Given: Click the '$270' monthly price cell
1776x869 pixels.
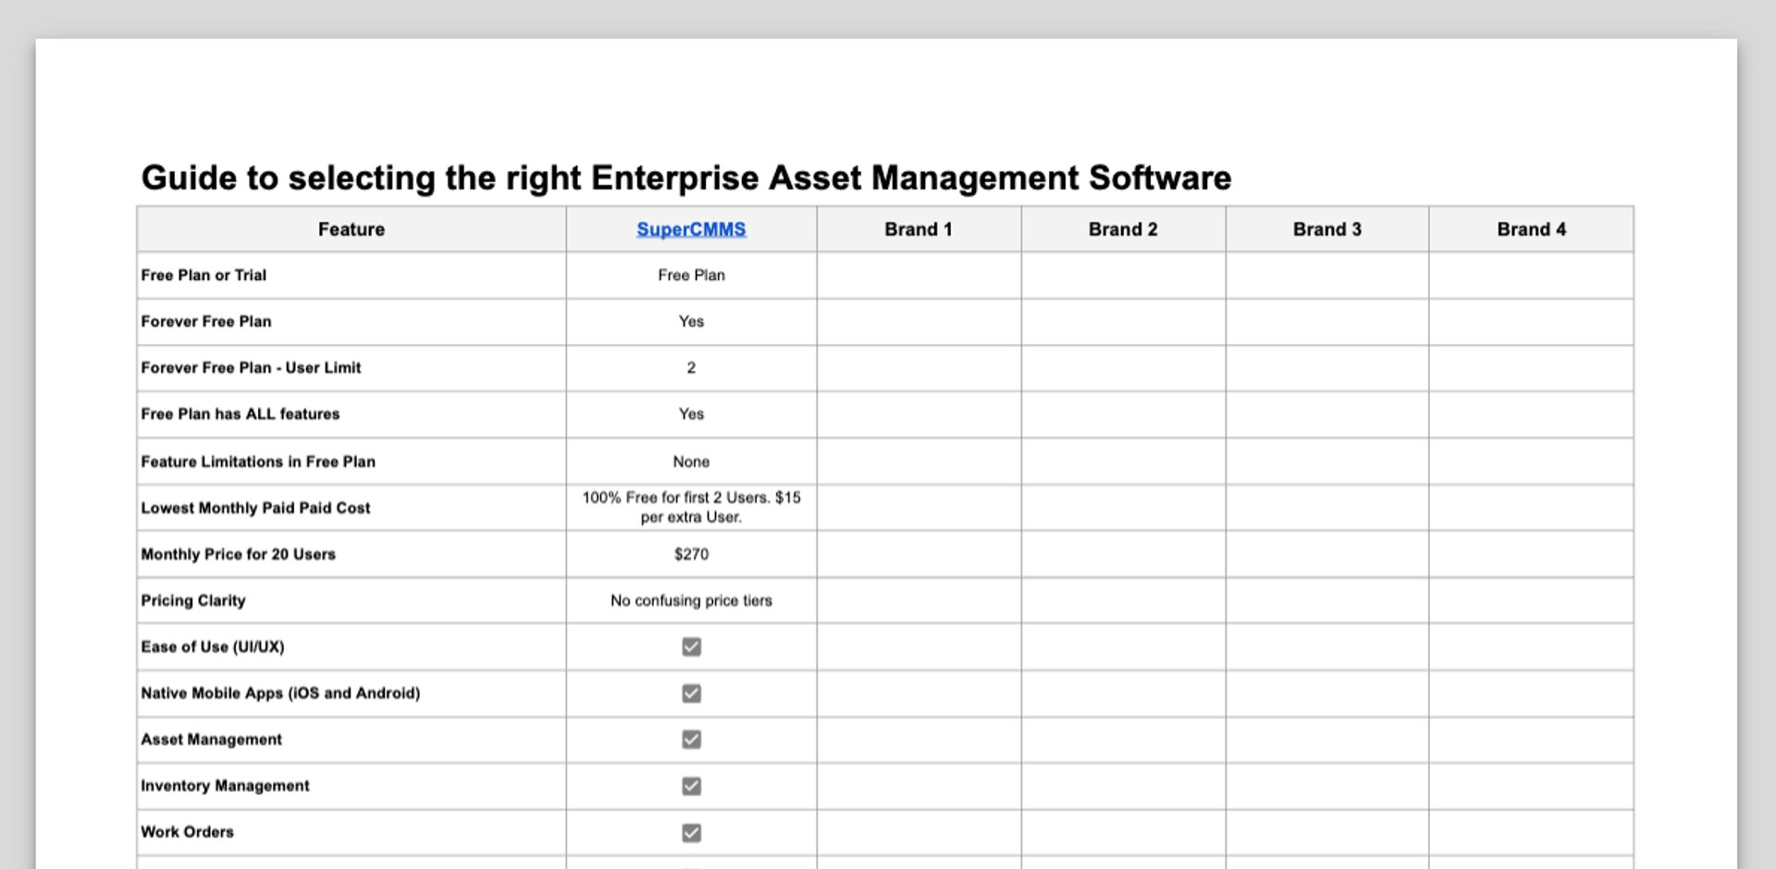Looking at the screenshot, I should 691,555.
